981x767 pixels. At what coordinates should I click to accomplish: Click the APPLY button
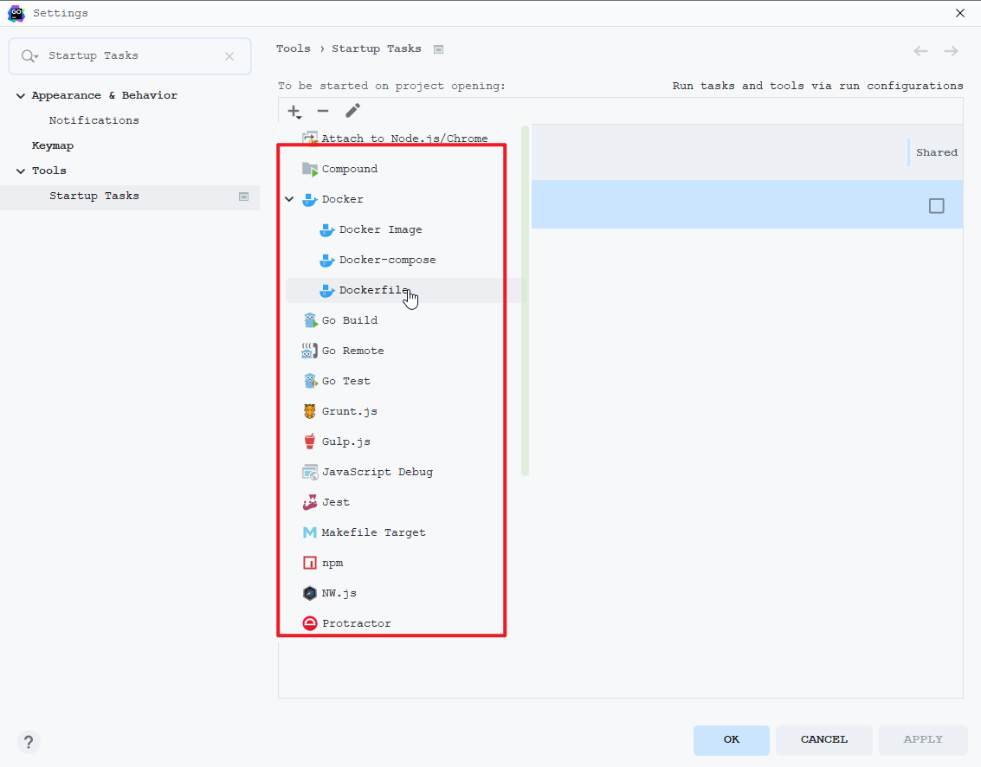[x=923, y=740]
